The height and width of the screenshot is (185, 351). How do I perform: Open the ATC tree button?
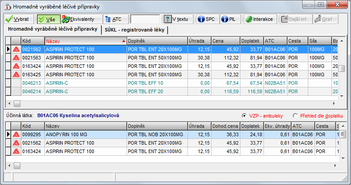116,19
